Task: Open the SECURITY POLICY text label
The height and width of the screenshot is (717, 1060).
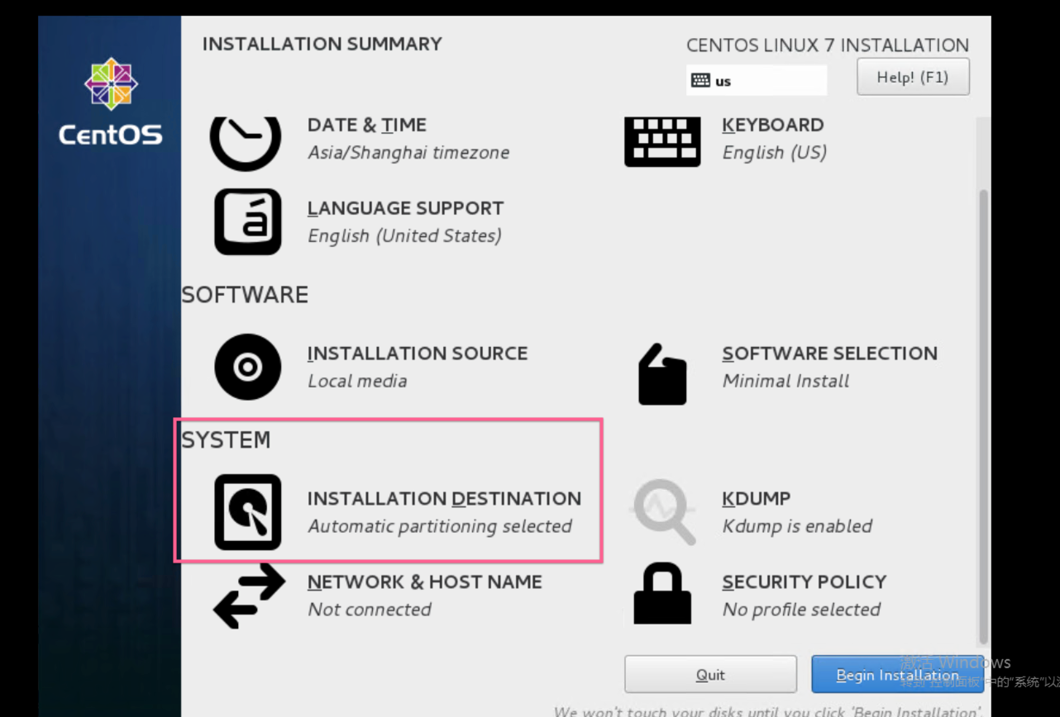Action: [x=804, y=582]
